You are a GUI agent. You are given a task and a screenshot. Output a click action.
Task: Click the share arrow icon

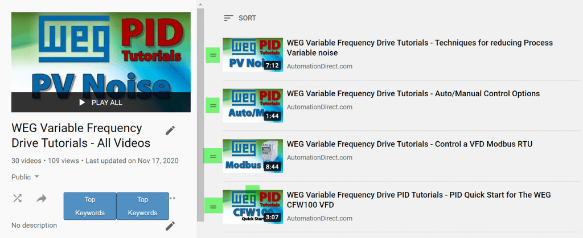click(42, 198)
